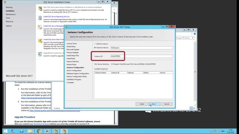Open Server Manager from the taskbar
This screenshot has width=239, height=134.
[x=13, y=131]
